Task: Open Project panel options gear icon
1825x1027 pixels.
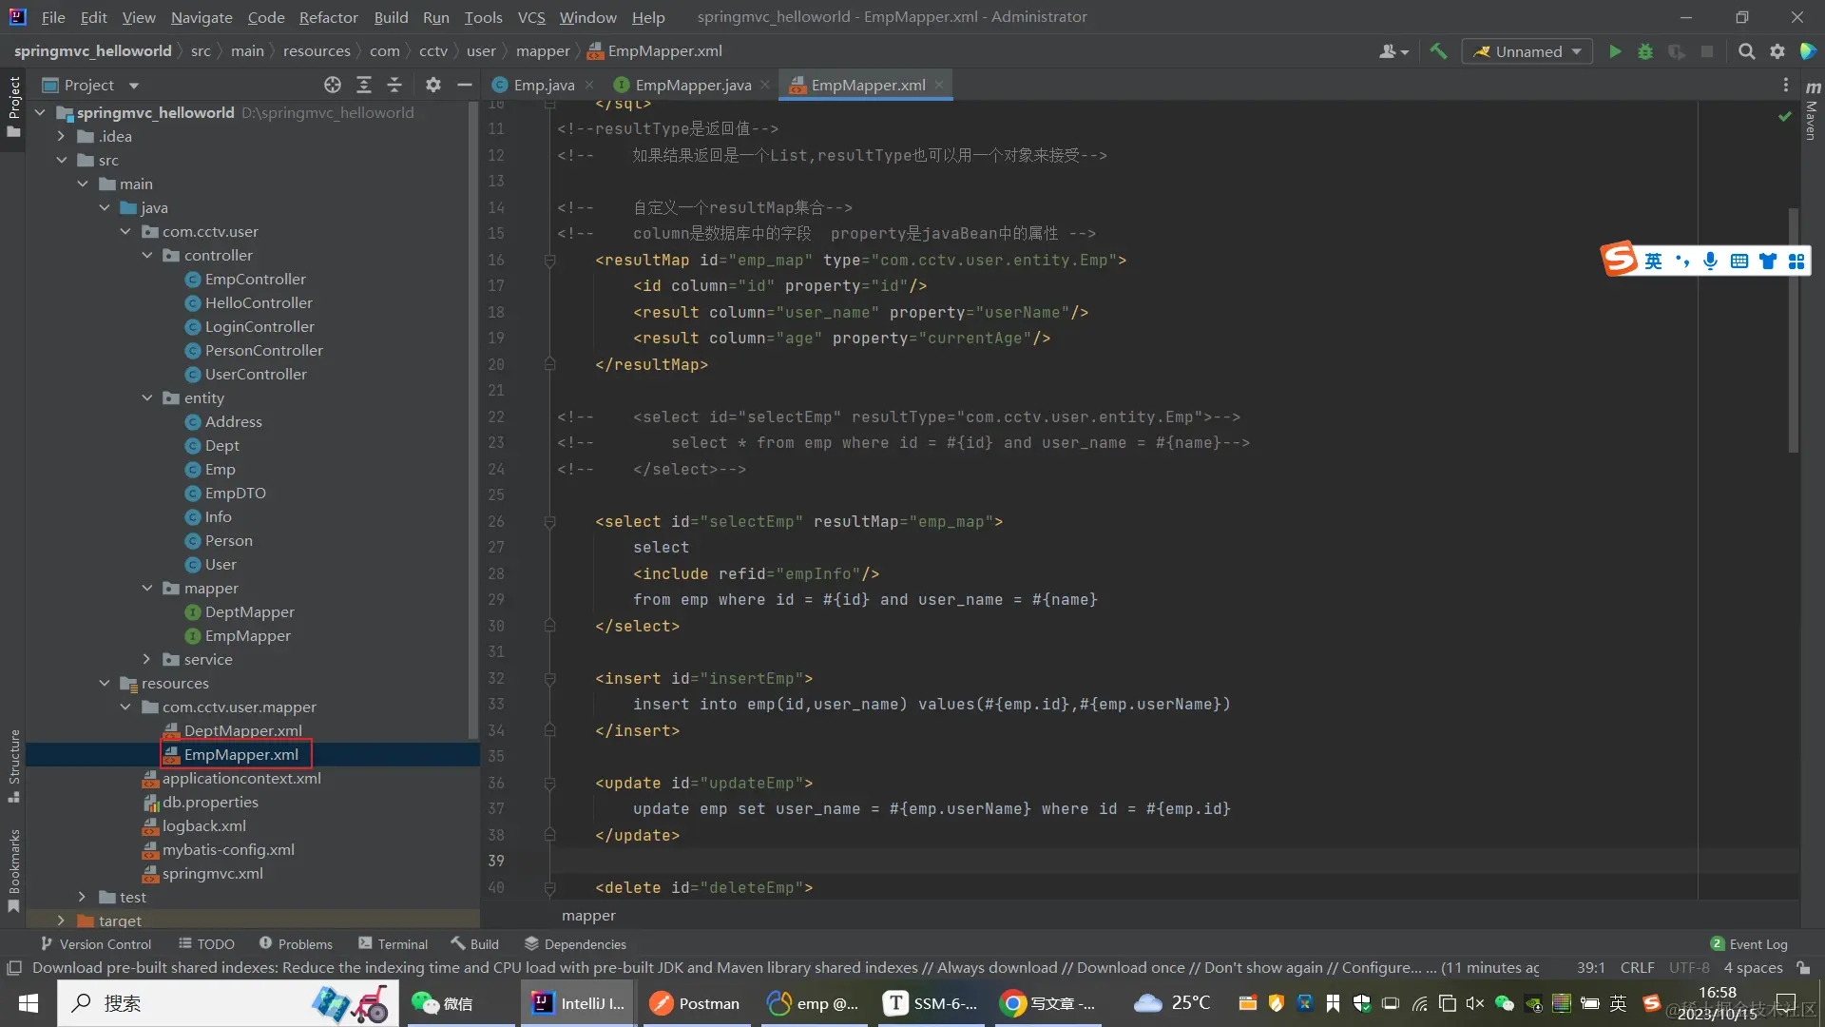Action: click(x=433, y=85)
